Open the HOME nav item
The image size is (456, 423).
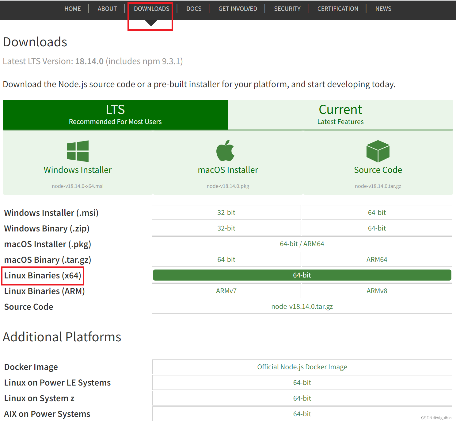(73, 9)
